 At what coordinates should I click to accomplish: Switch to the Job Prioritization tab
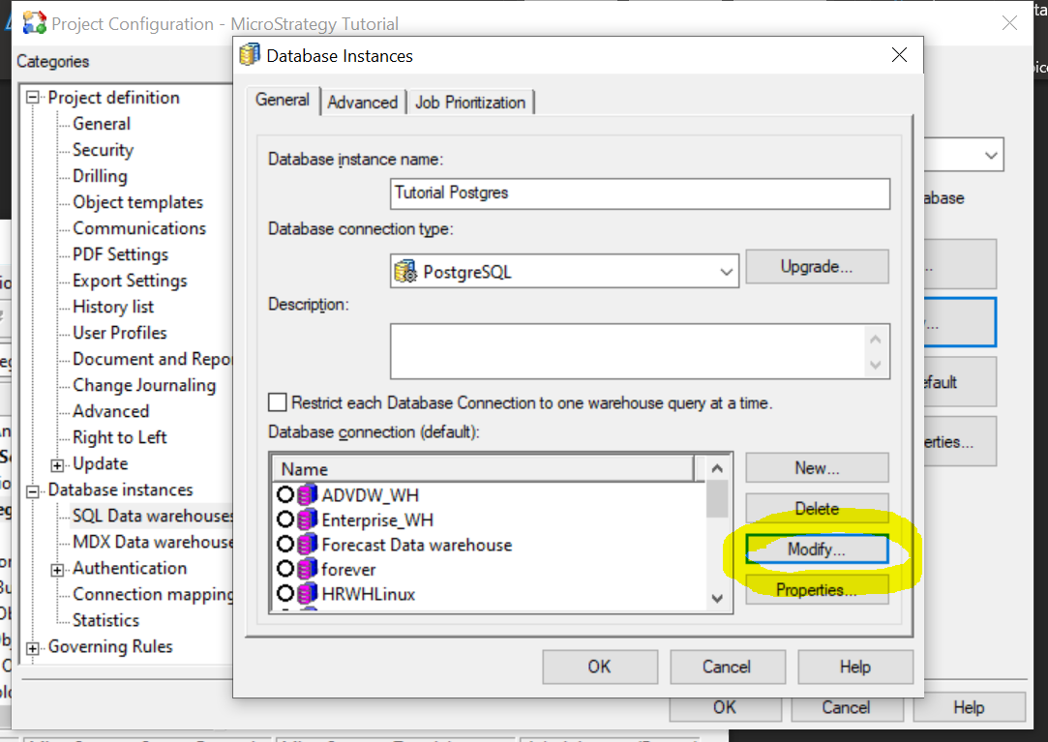[470, 101]
